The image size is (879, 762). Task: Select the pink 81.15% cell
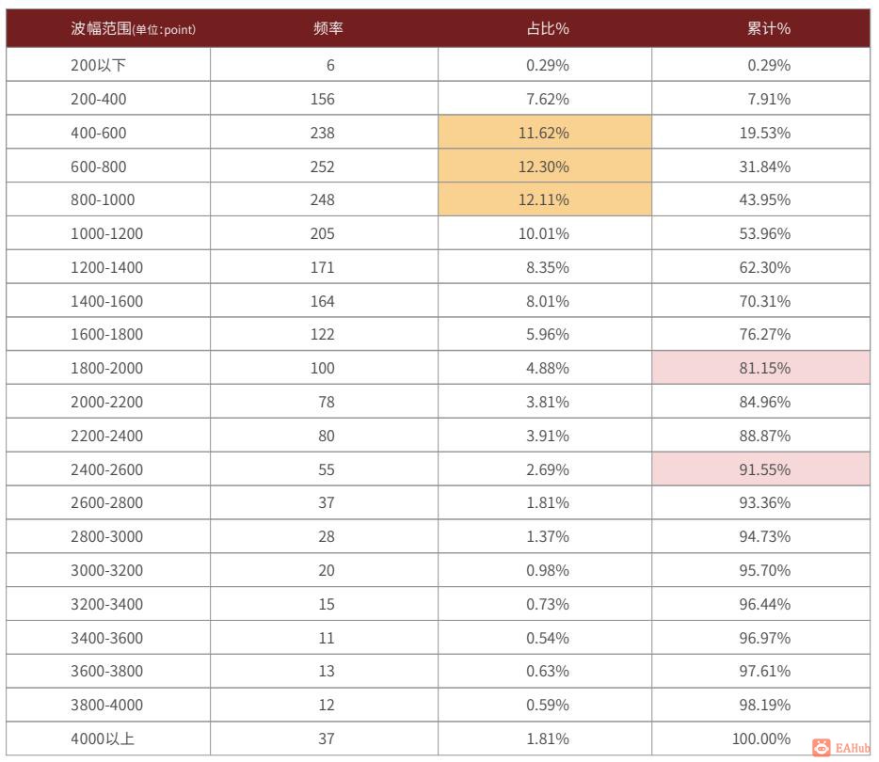pos(764,368)
